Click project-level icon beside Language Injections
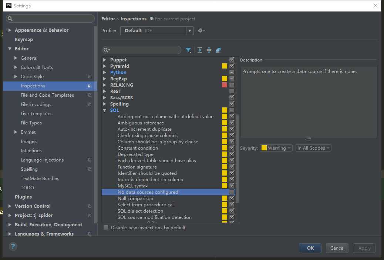 pos(90,160)
